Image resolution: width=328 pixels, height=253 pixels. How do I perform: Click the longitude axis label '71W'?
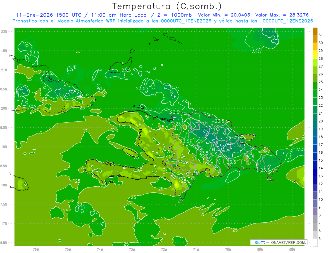tap(196, 249)
